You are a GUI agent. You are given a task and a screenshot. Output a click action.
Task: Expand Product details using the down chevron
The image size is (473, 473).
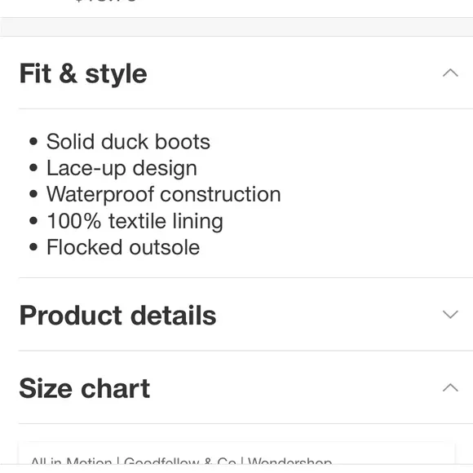click(450, 314)
